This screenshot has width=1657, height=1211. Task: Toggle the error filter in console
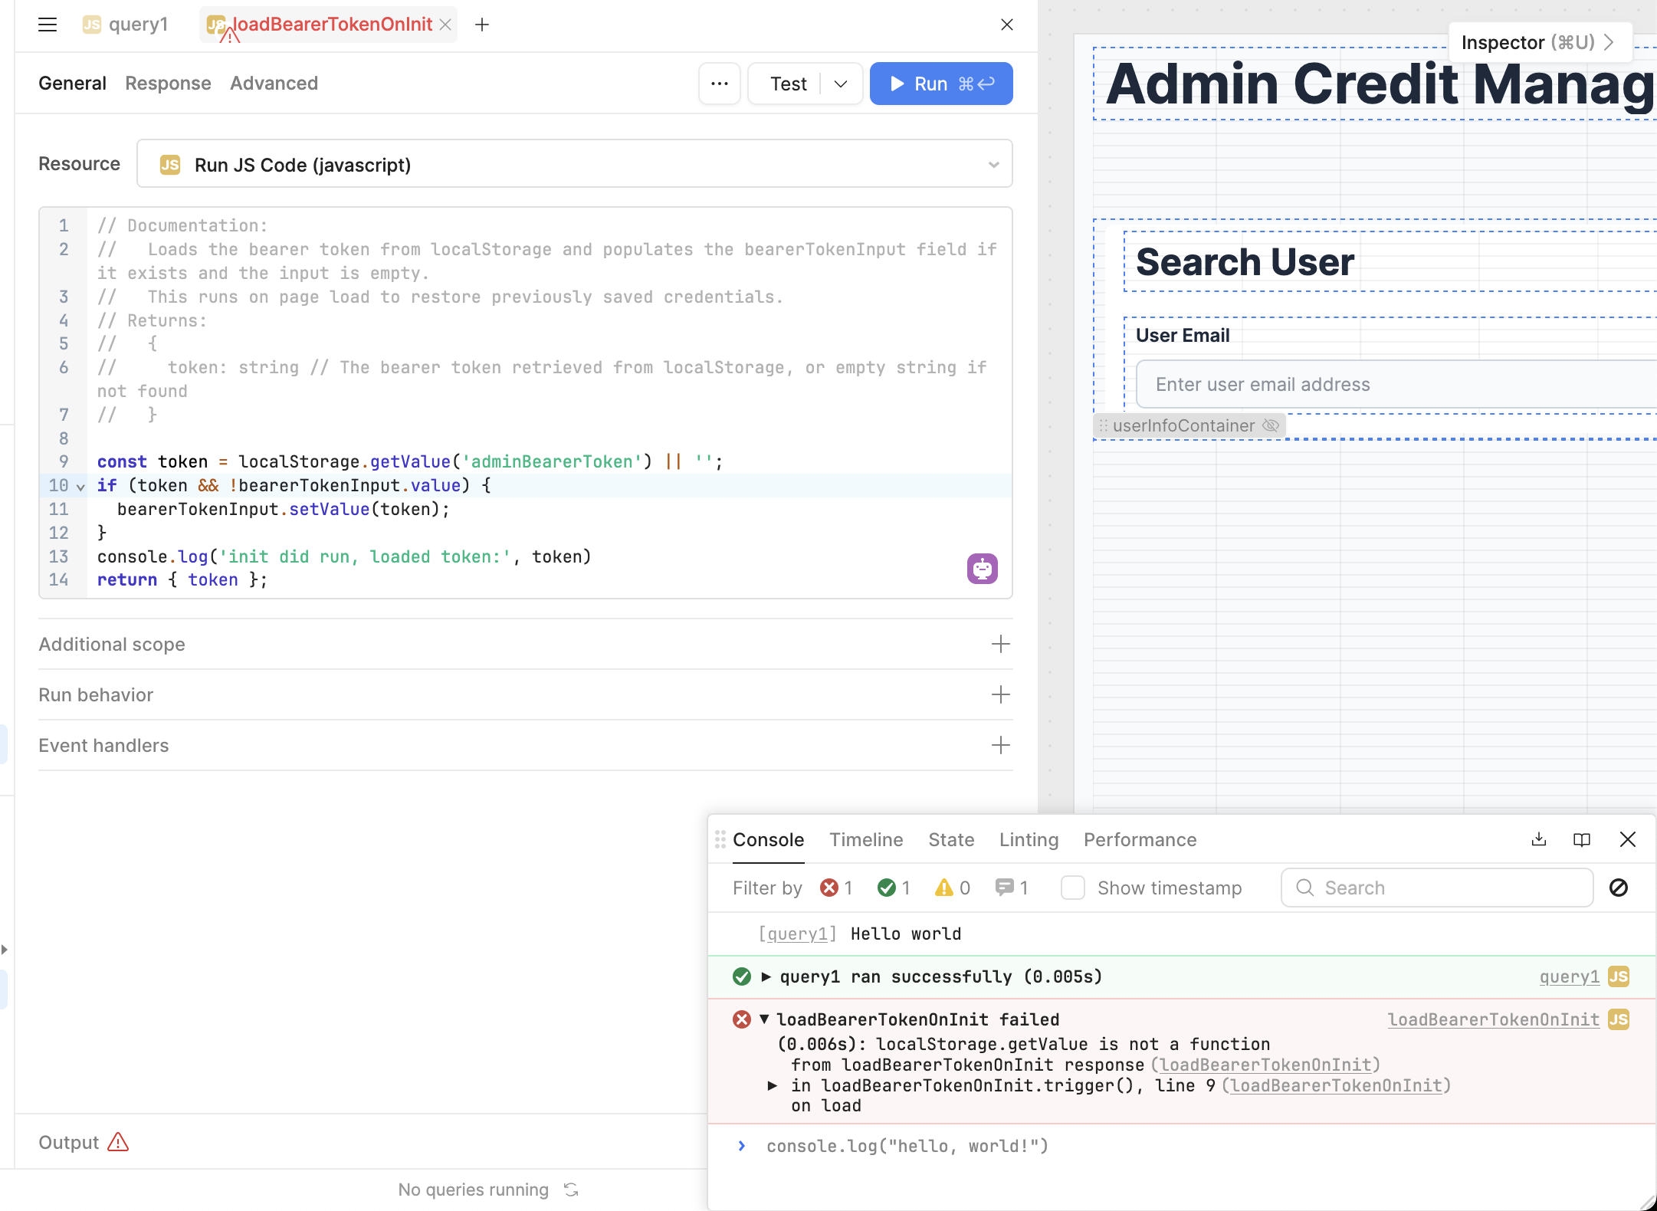coord(835,888)
